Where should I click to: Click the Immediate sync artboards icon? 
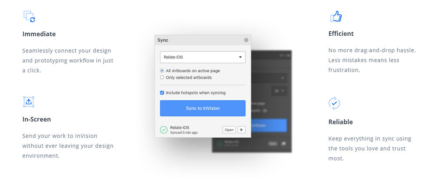click(29, 17)
